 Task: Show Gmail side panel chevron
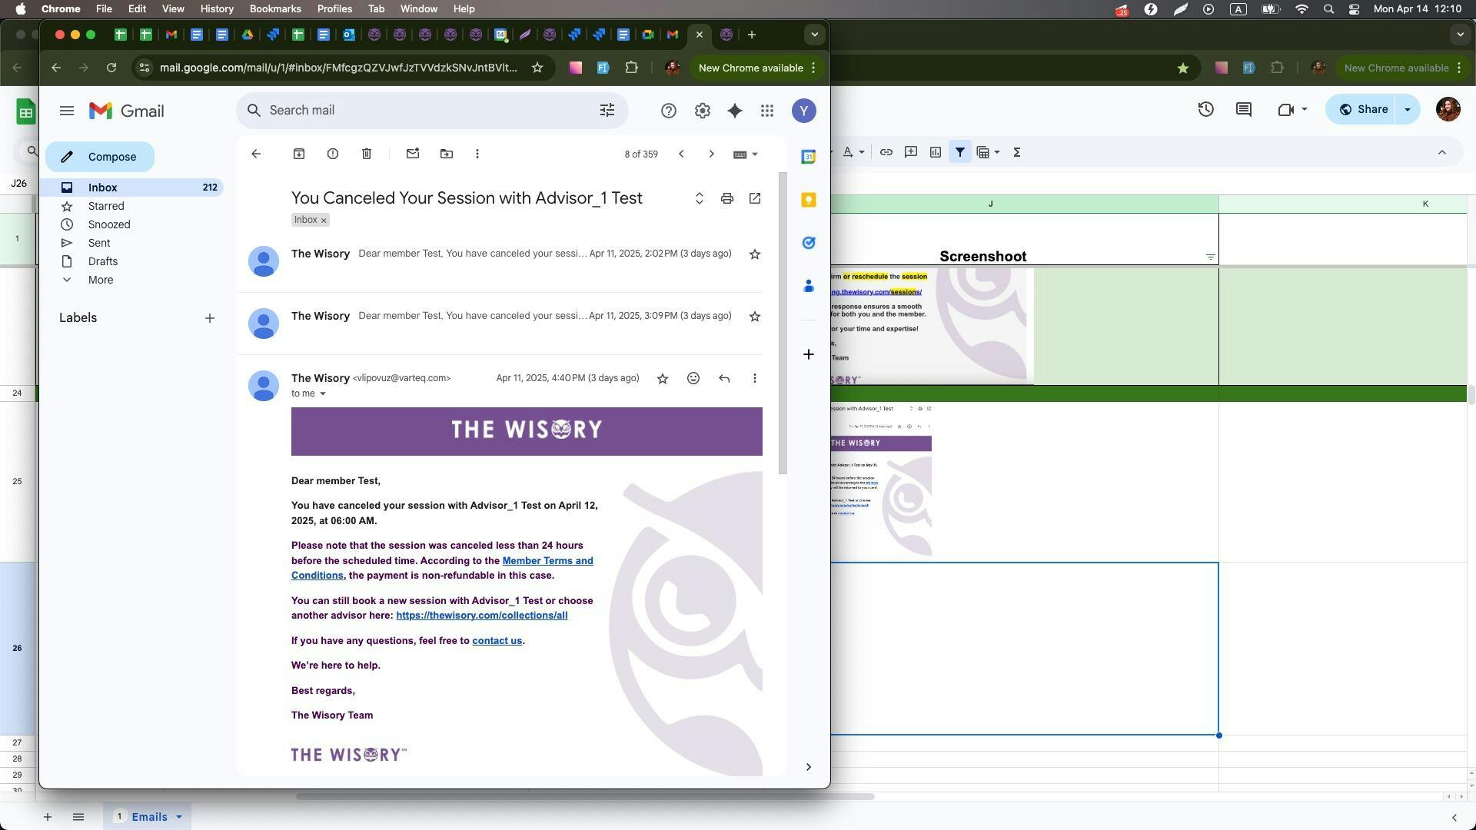click(x=809, y=767)
